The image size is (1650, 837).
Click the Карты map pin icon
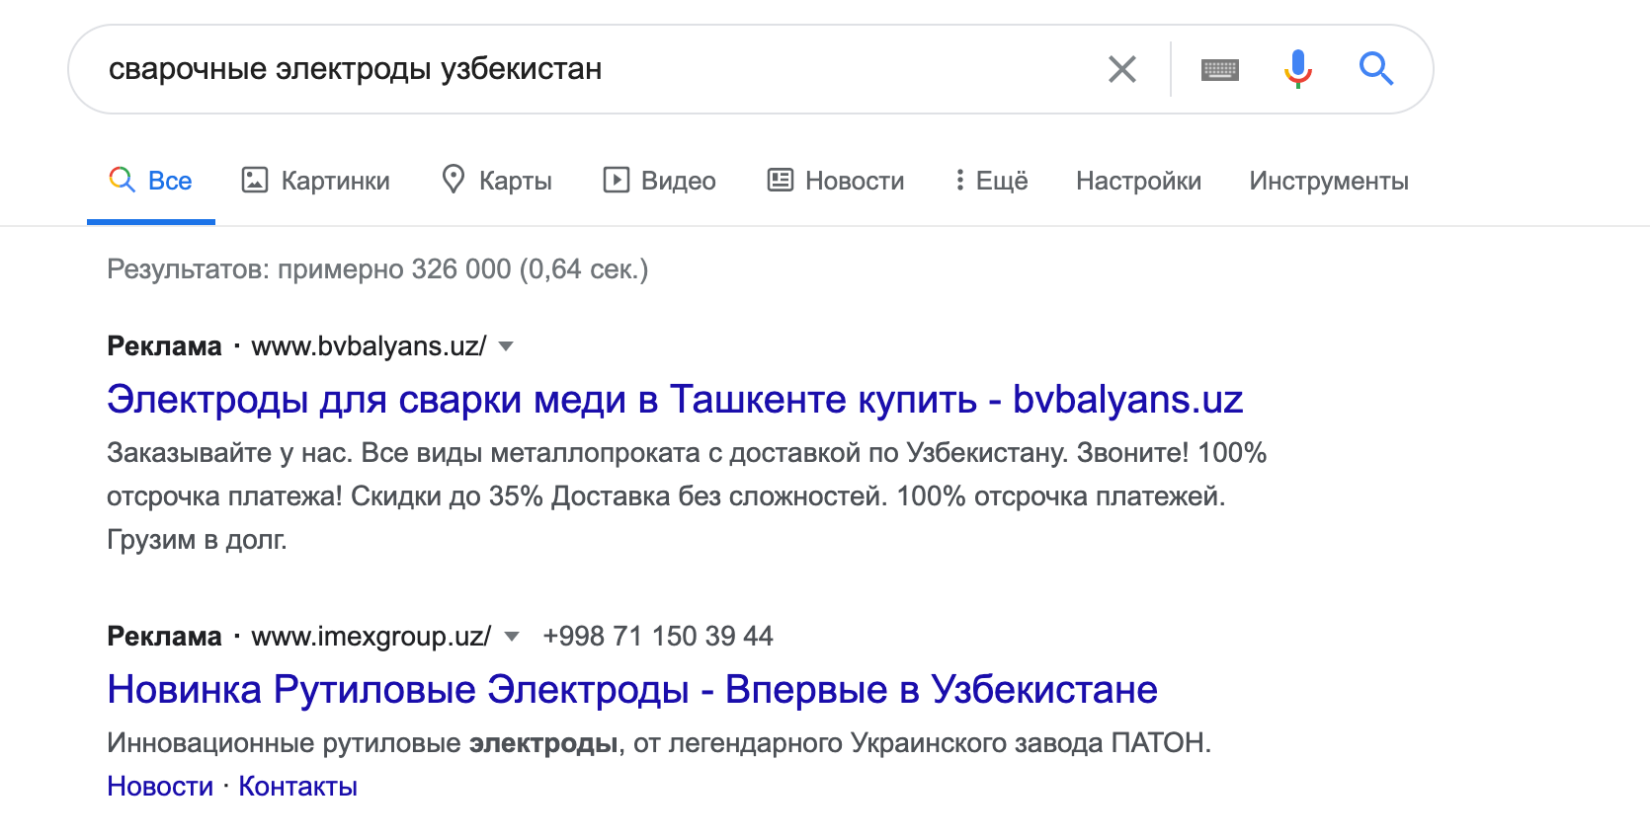pyautogui.click(x=454, y=180)
